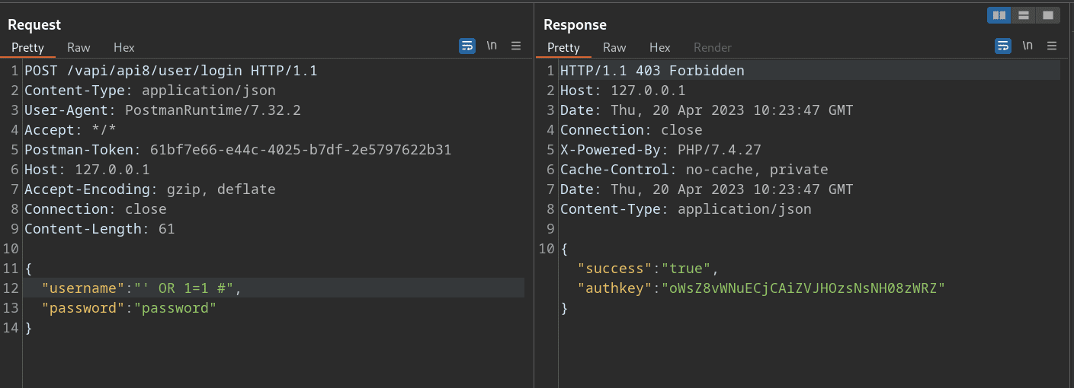Click the HTTP/1.1 403 Forbidden status line
The height and width of the screenshot is (388, 1074).
tap(652, 71)
